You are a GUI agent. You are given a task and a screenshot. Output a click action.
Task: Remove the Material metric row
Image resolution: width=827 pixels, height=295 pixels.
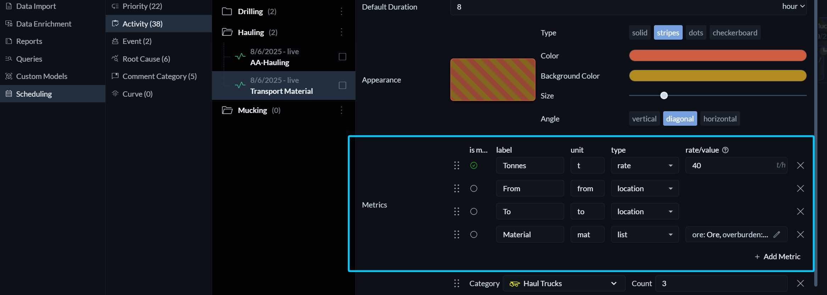[800, 234]
